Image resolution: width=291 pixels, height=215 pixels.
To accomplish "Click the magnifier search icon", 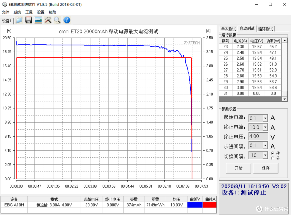I will pyautogui.click(x=57, y=20).
